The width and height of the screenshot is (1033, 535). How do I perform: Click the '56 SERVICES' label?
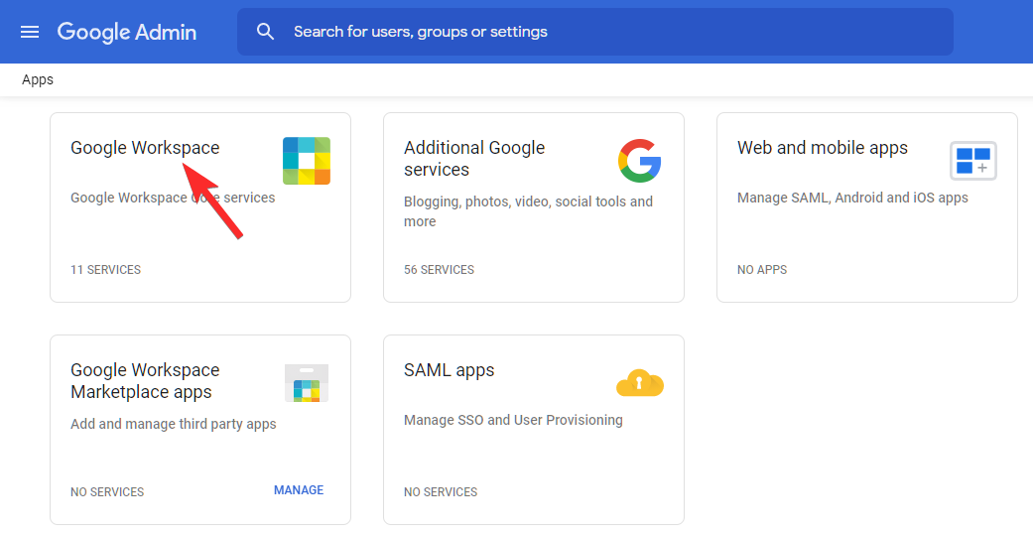click(439, 269)
